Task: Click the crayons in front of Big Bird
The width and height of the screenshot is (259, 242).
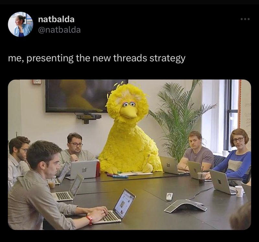Action: tap(120, 176)
